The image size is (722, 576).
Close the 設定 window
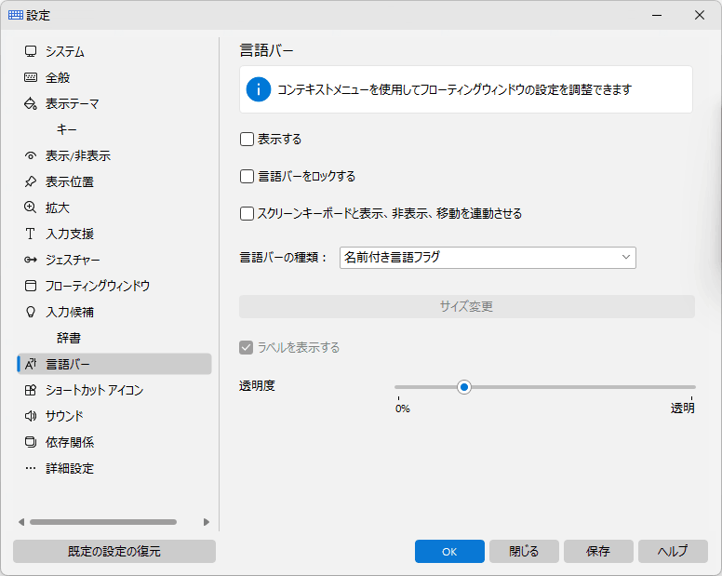coord(700,15)
